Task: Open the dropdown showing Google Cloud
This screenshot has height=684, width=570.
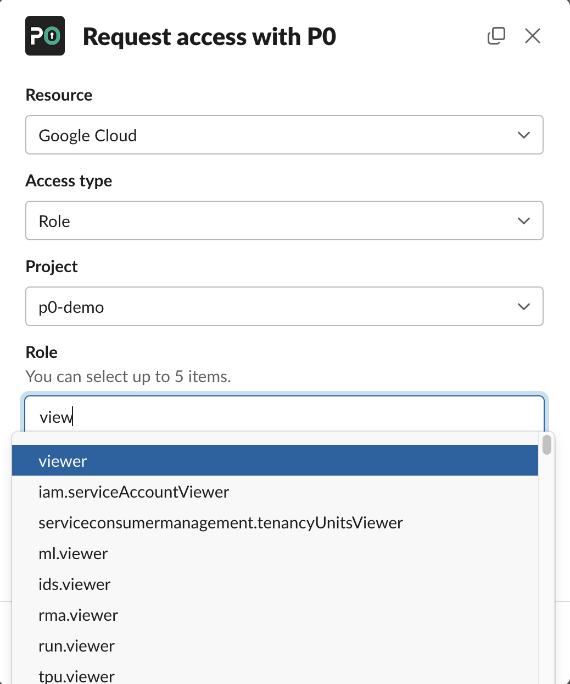Action: pos(275,135)
